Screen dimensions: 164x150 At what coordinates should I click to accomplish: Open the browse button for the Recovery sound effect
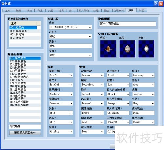point(153,75)
